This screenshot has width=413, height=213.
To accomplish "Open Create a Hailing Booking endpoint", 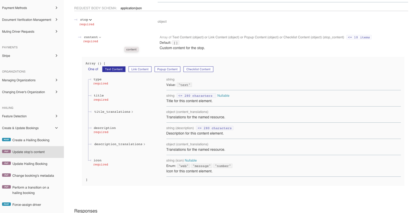I will (32, 140).
